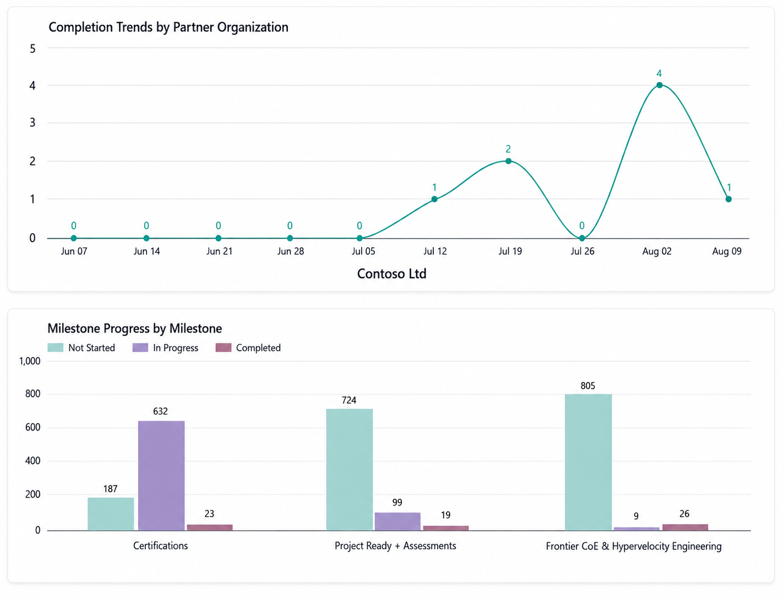Click the Certifications Not Started bar (187)
The height and width of the screenshot is (599, 784).
(111, 514)
